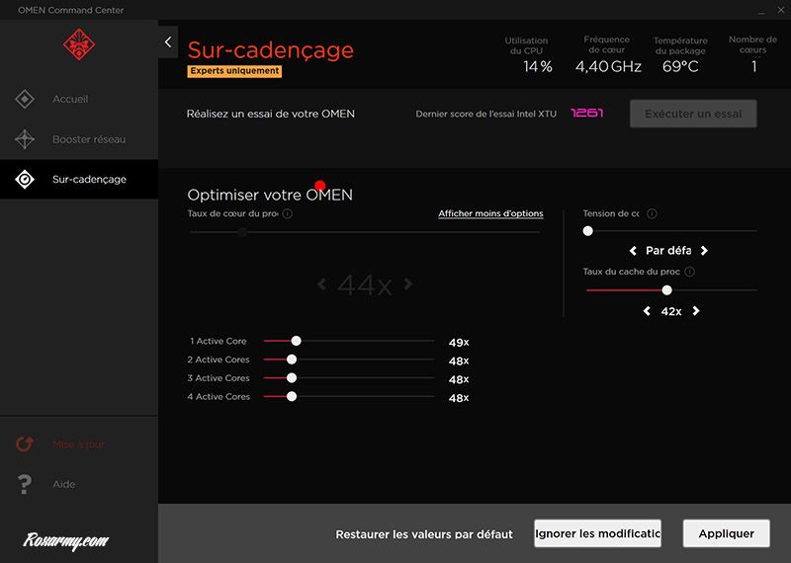Click Afficher moins d'options link

(490, 213)
